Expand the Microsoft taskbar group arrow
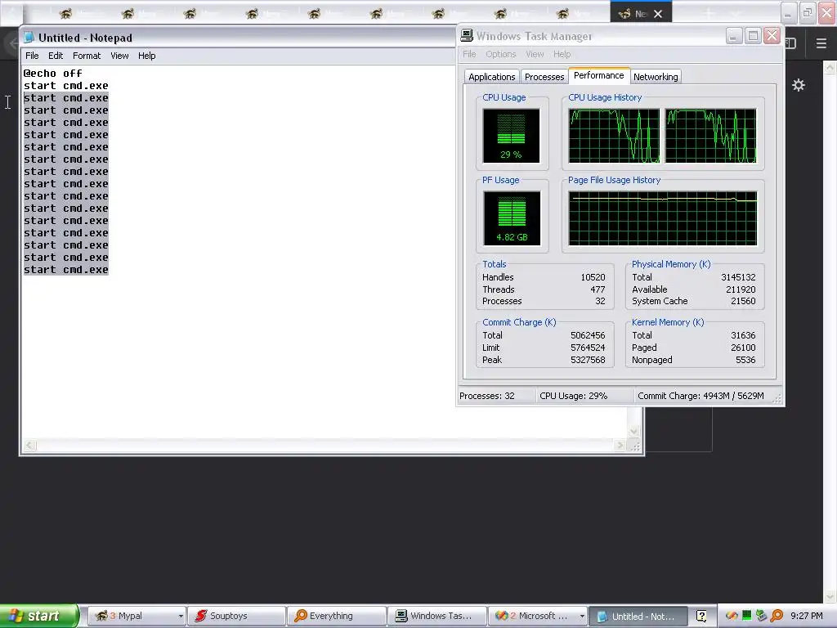Screen dimensions: 837x628 click(582, 616)
